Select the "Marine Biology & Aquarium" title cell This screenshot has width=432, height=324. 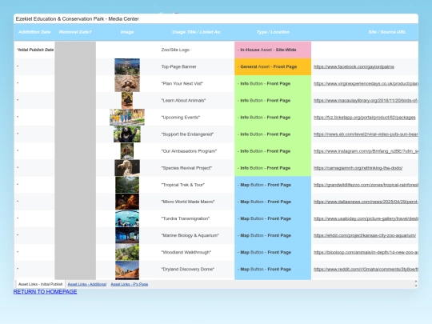(197, 235)
